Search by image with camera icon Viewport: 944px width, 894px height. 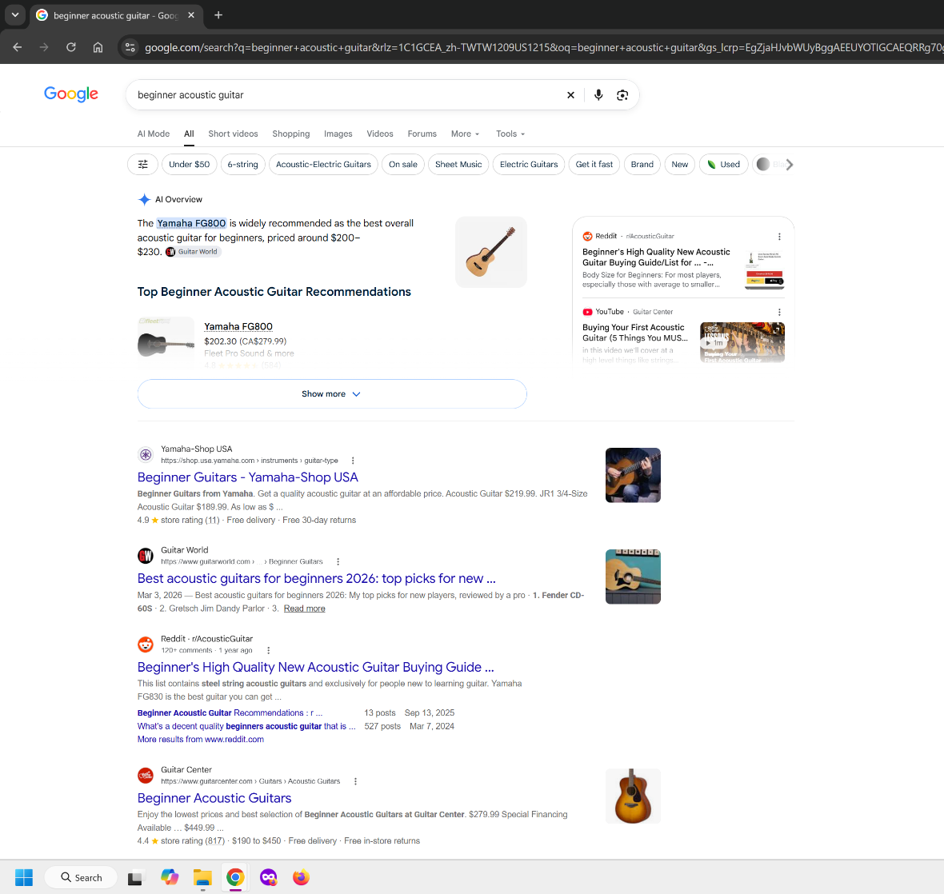tap(622, 95)
